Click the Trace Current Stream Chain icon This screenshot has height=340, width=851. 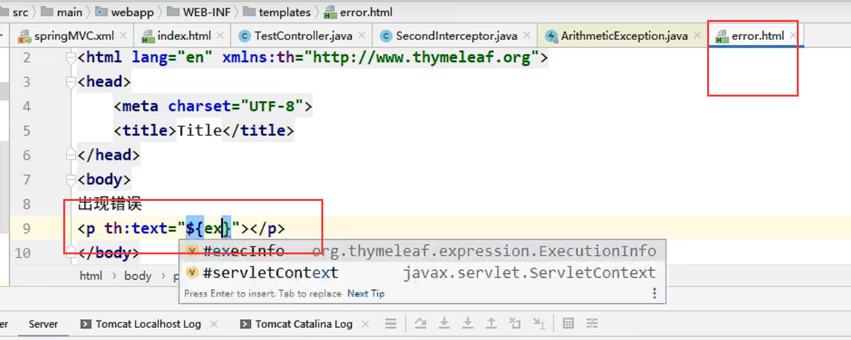click(x=592, y=323)
